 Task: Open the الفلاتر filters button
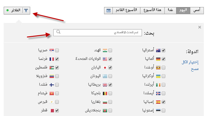coord(17,10)
